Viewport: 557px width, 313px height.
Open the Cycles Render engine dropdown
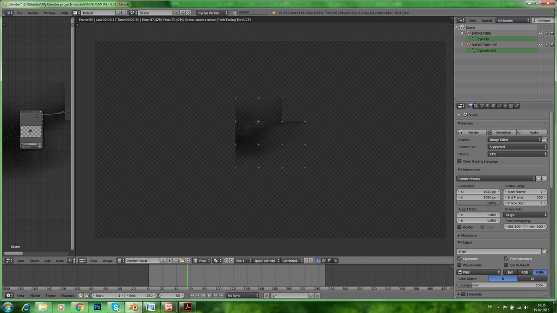click(x=212, y=13)
